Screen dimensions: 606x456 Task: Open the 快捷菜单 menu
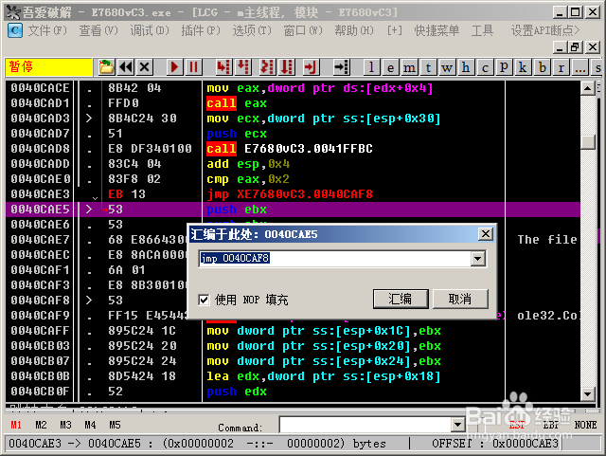[x=437, y=30]
